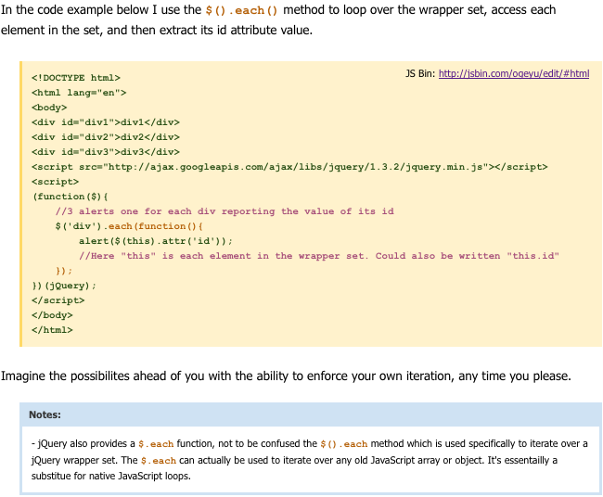Click the div id="div1" code line
This screenshot has height=497, width=603.
point(105,122)
